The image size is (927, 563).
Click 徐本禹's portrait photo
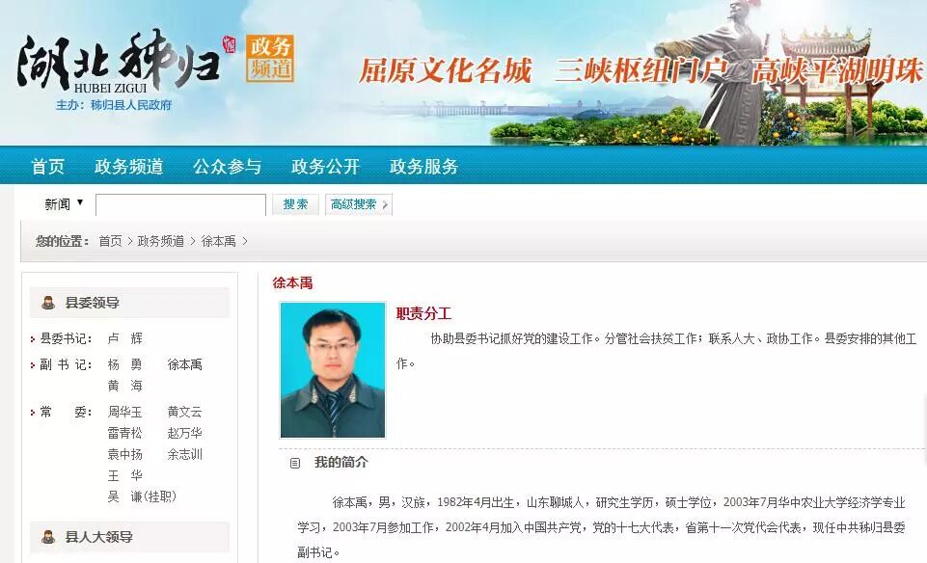[x=333, y=370]
